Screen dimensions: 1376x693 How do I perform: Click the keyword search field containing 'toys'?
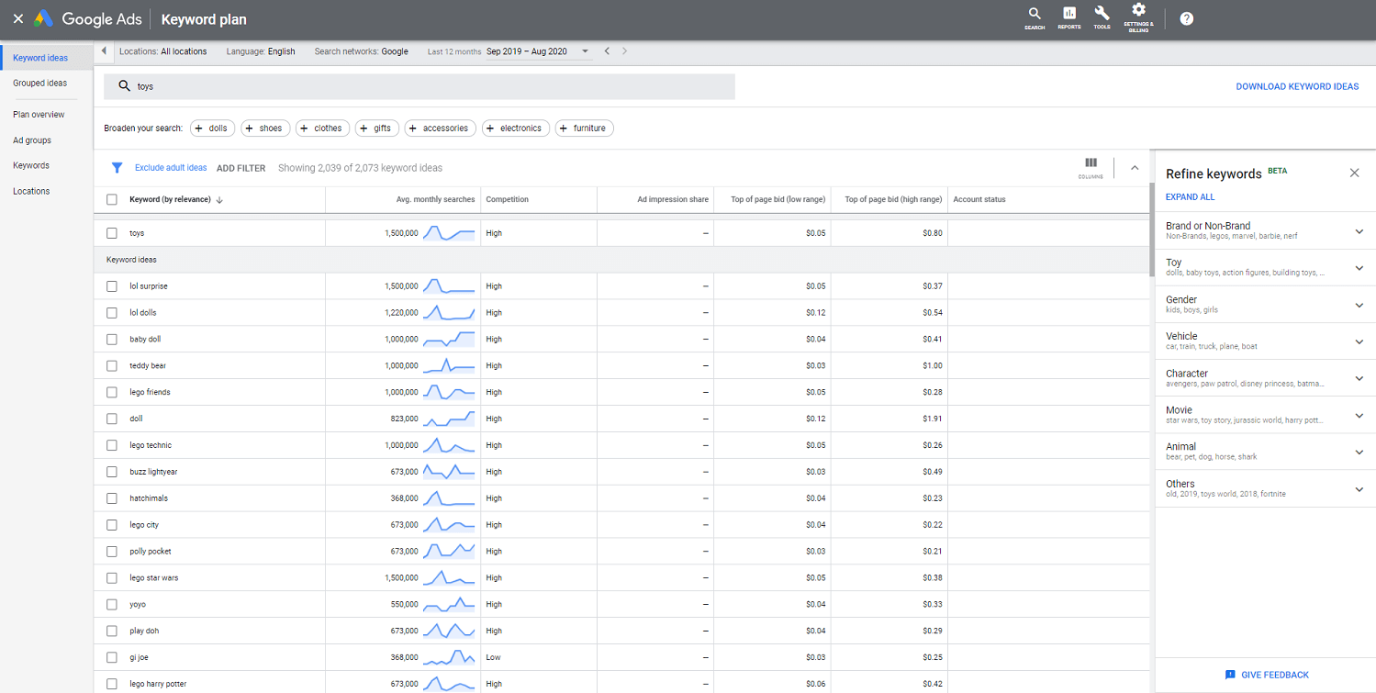pos(420,86)
